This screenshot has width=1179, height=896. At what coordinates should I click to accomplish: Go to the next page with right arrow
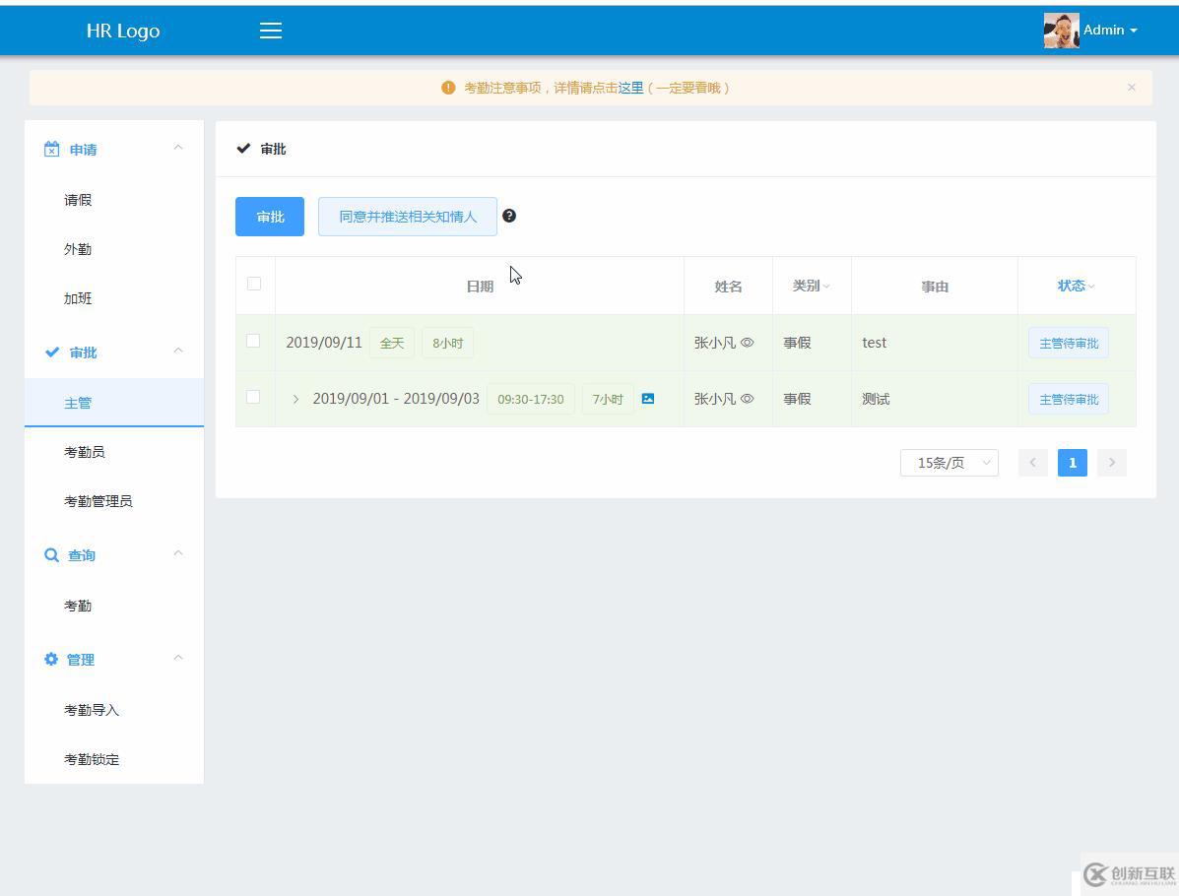pyautogui.click(x=1111, y=462)
